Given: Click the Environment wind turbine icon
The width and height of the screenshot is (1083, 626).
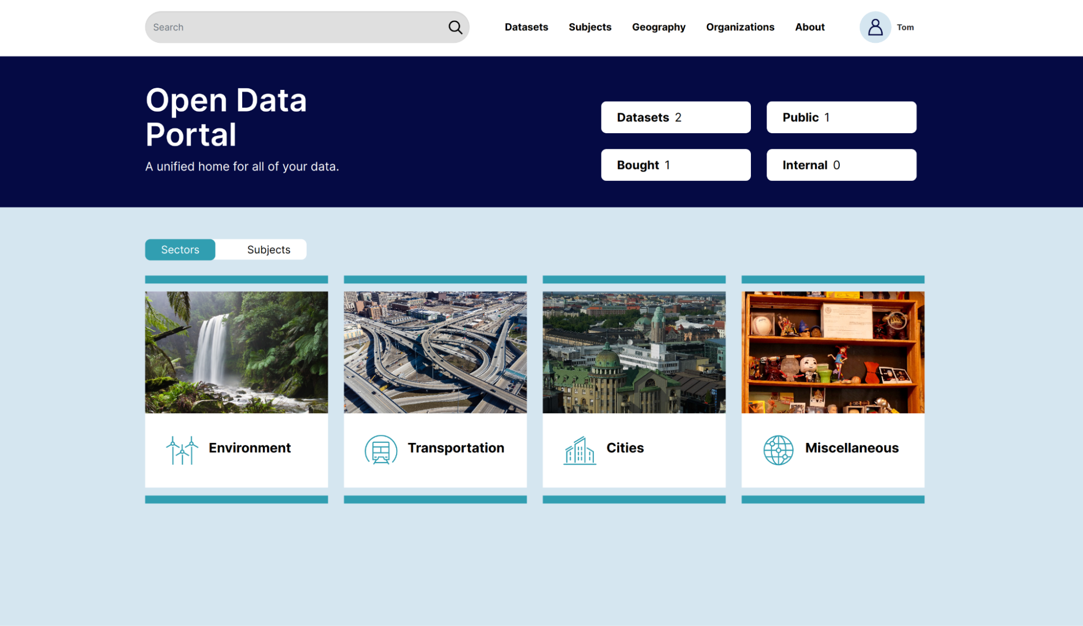Looking at the screenshot, I should coord(182,450).
